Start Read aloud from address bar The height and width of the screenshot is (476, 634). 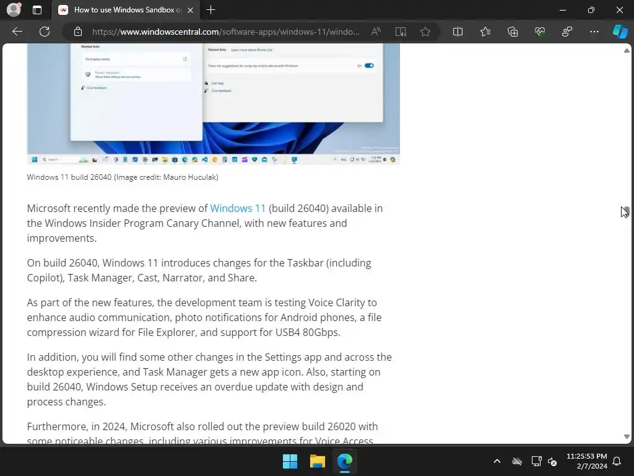(376, 32)
